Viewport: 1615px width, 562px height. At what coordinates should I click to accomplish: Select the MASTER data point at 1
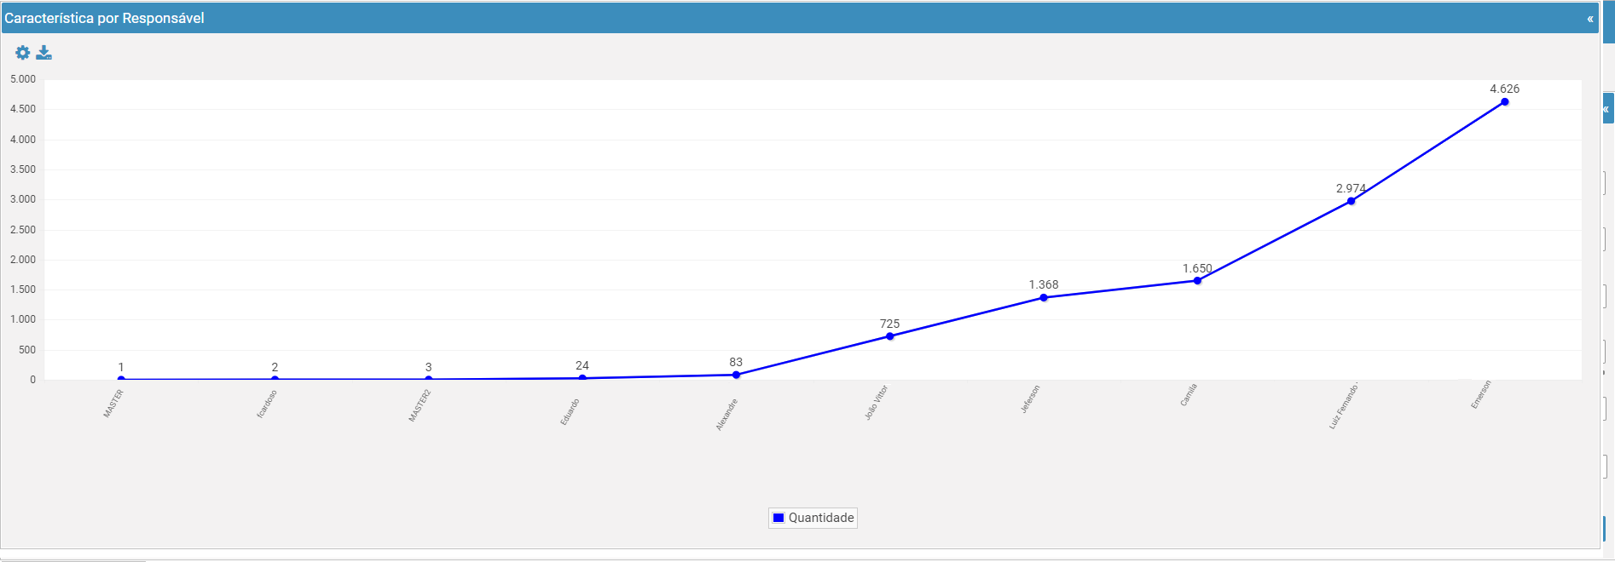121,379
